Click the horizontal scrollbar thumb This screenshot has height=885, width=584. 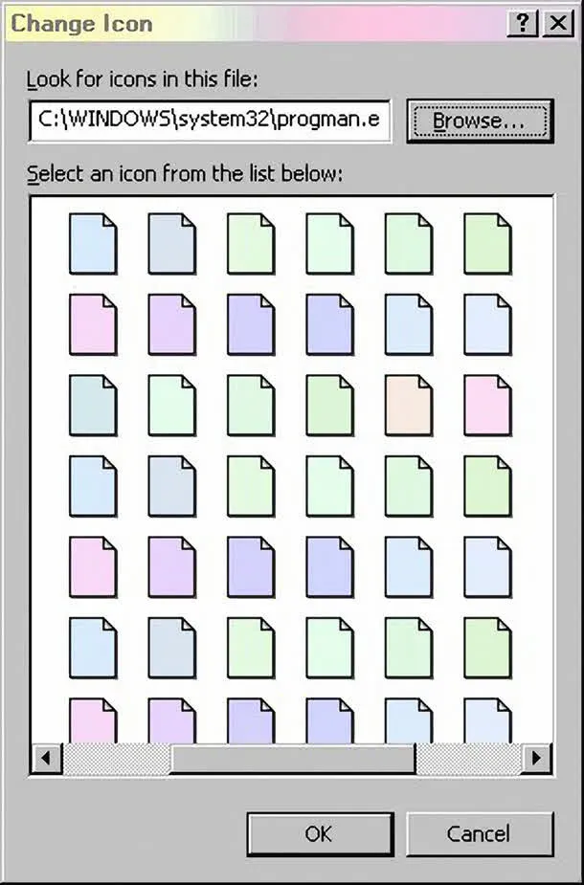coord(292,759)
